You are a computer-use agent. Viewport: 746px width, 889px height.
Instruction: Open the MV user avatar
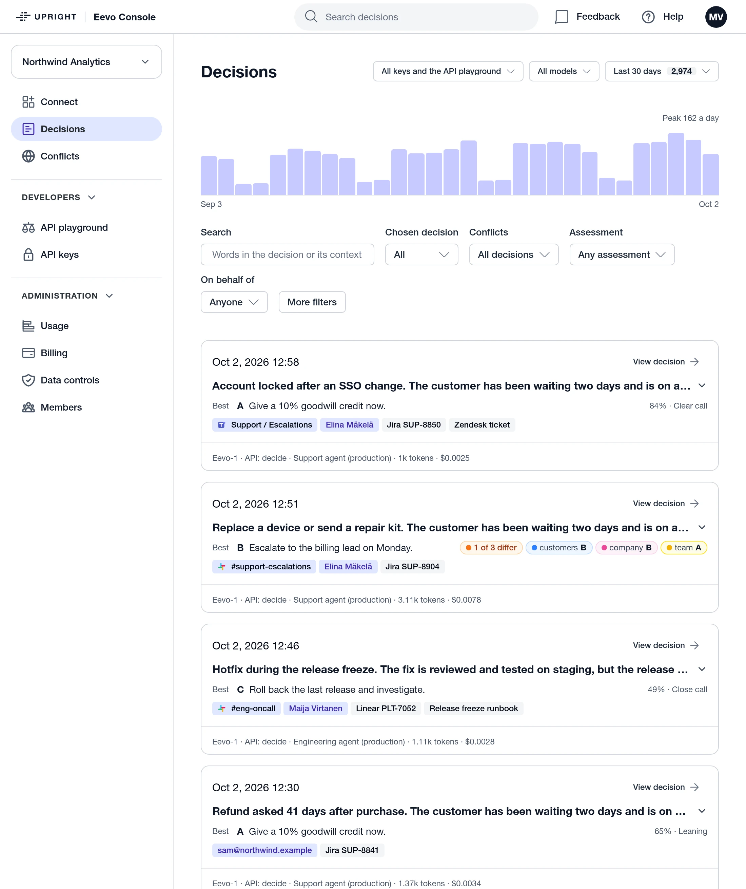(715, 17)
